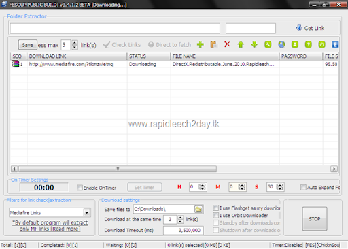Click the Save button
Screen dimensions: 348x249
pyautogui.click(x=28, y=45)
